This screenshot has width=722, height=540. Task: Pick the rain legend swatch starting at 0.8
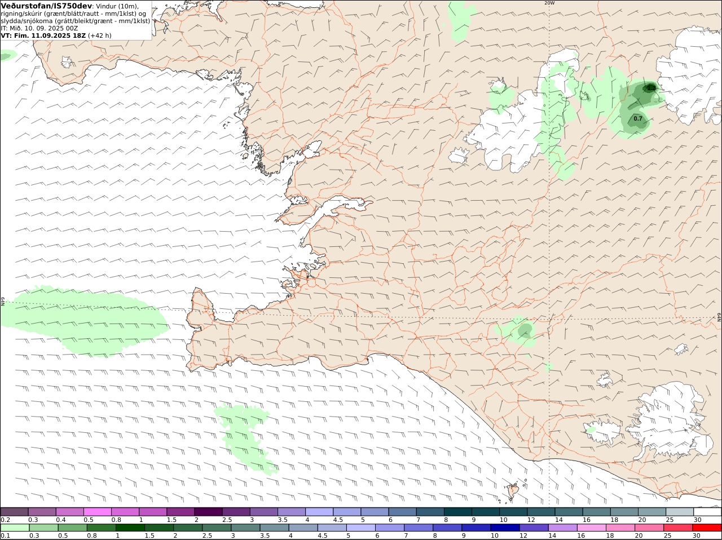pos(101,528)
